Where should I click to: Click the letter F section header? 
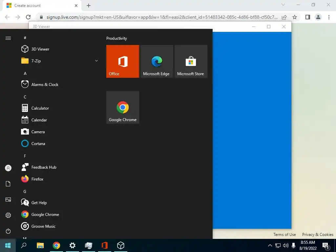[25, 156]
